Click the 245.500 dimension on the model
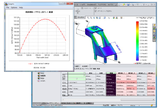This screenshot has height=109, width=161. [118, 47]
